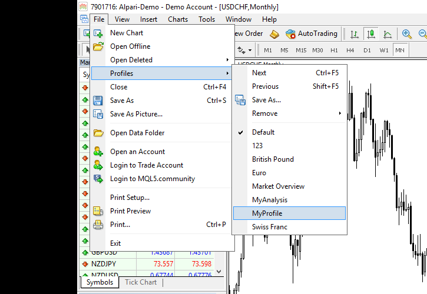Select the NZDJPY row in Market Watch

click(147, 264)
